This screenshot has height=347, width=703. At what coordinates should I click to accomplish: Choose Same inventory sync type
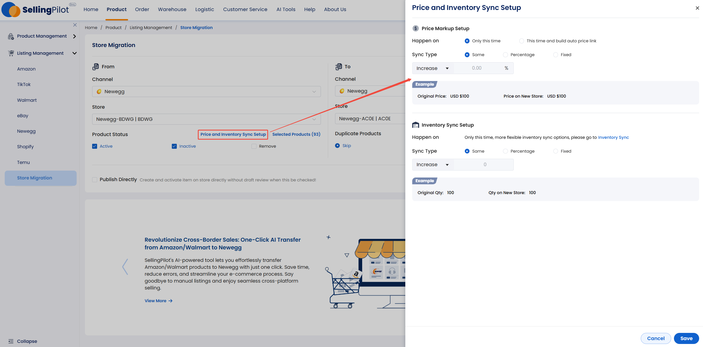pyautogui.click(x=467, y=151)
